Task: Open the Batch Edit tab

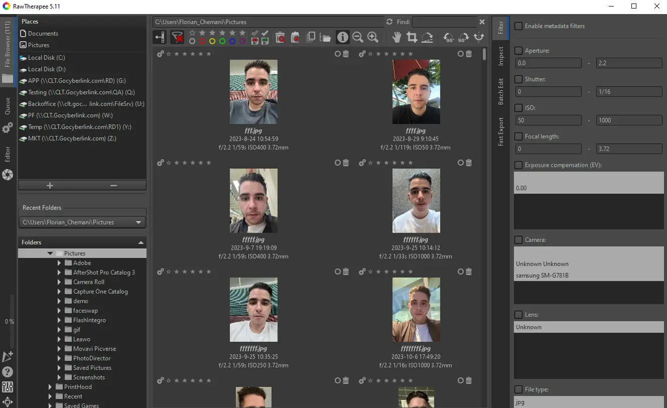Action: click(501, 91)
